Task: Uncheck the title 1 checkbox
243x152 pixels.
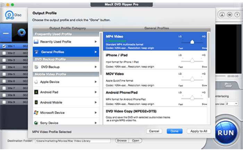Action: coord(4,46)
